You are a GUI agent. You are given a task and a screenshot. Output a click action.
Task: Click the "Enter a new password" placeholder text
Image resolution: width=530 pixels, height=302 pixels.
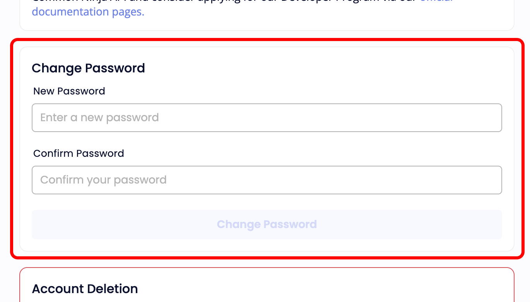point(99,118)
